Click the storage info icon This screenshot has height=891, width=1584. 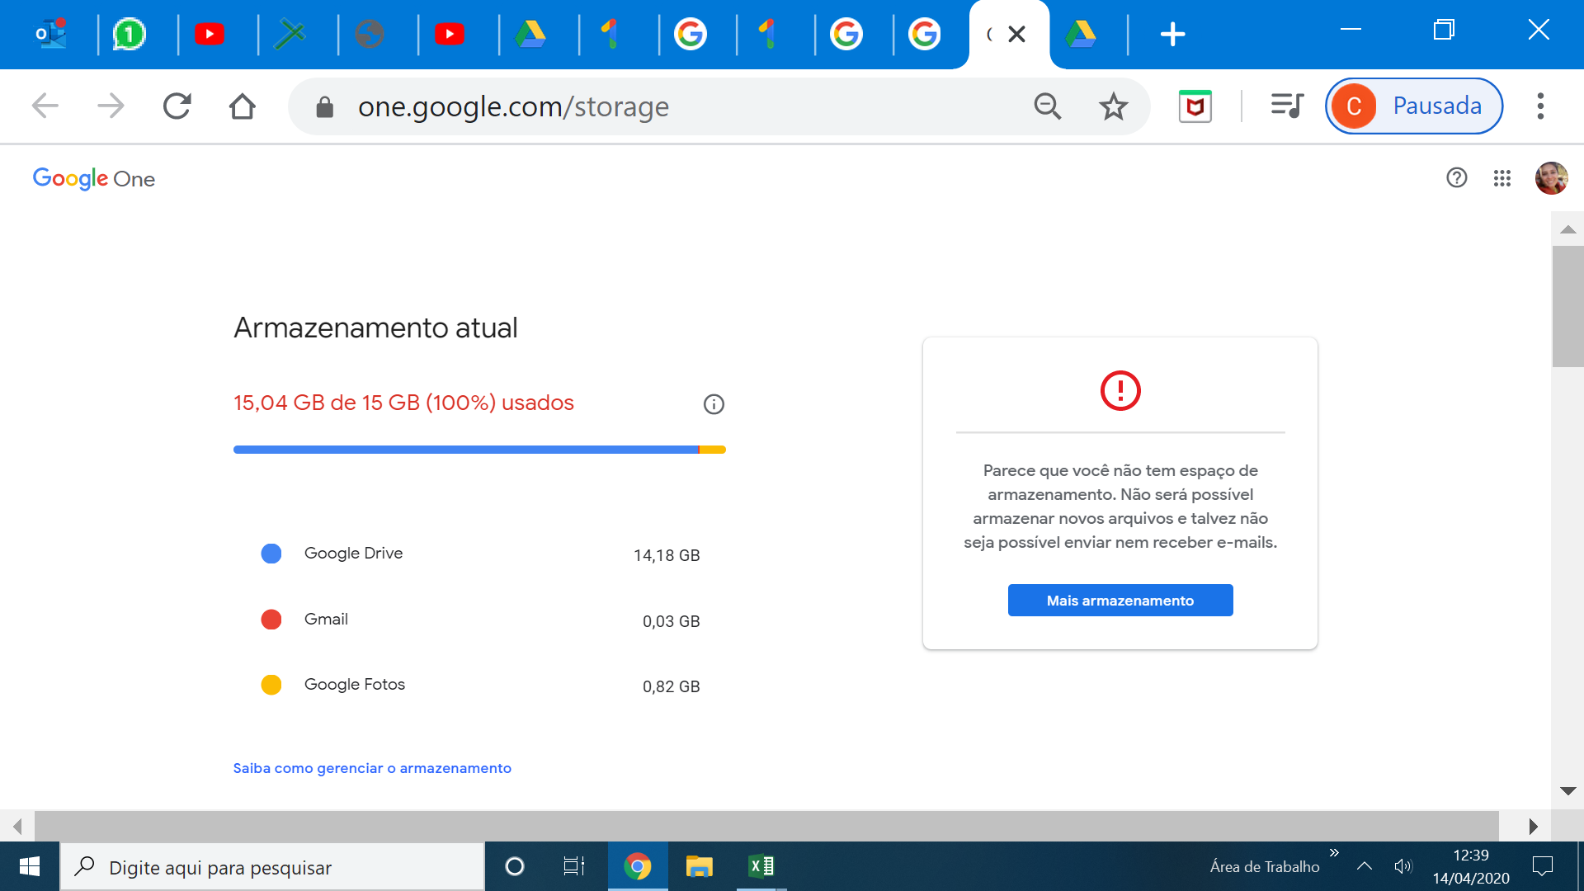click(714, 404)
